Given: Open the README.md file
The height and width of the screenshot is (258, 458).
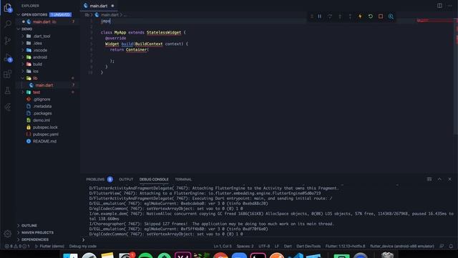Looking at the screenshot, I should point(44,141).
